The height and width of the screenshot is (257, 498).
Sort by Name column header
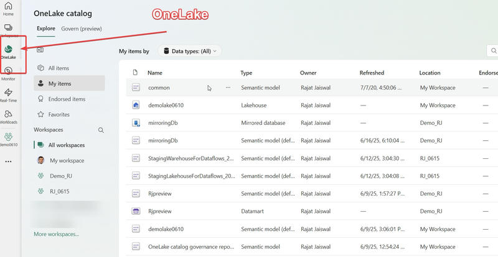click(x=155, y=73)
